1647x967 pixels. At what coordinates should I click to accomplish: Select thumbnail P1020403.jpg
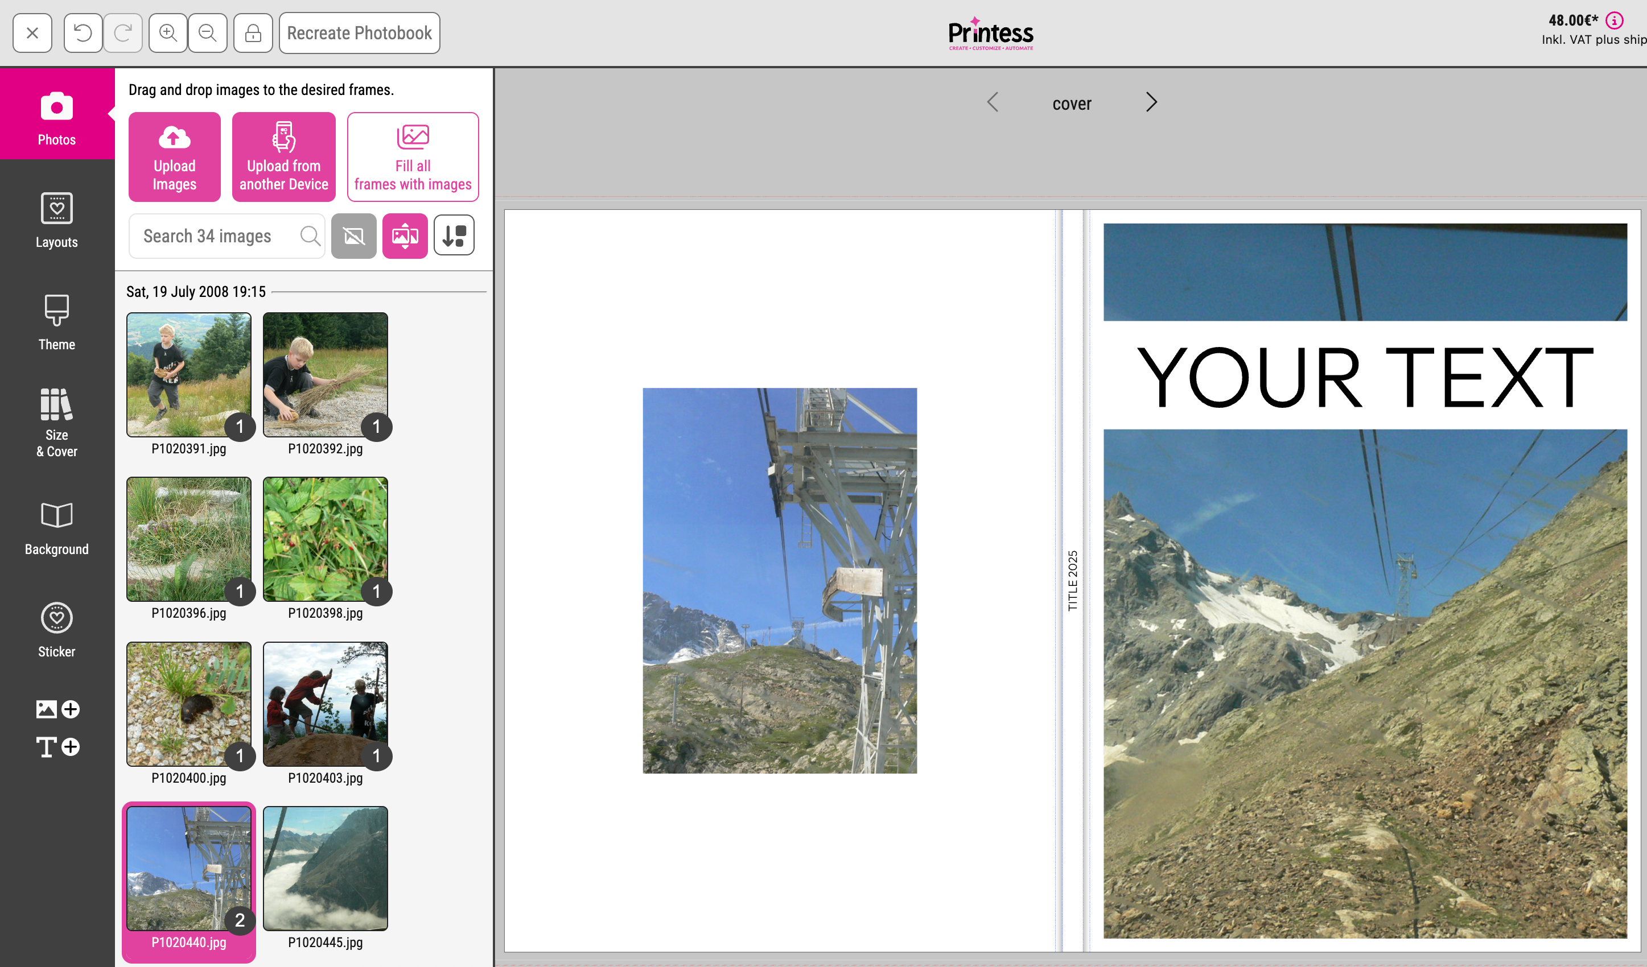[326, 704]
